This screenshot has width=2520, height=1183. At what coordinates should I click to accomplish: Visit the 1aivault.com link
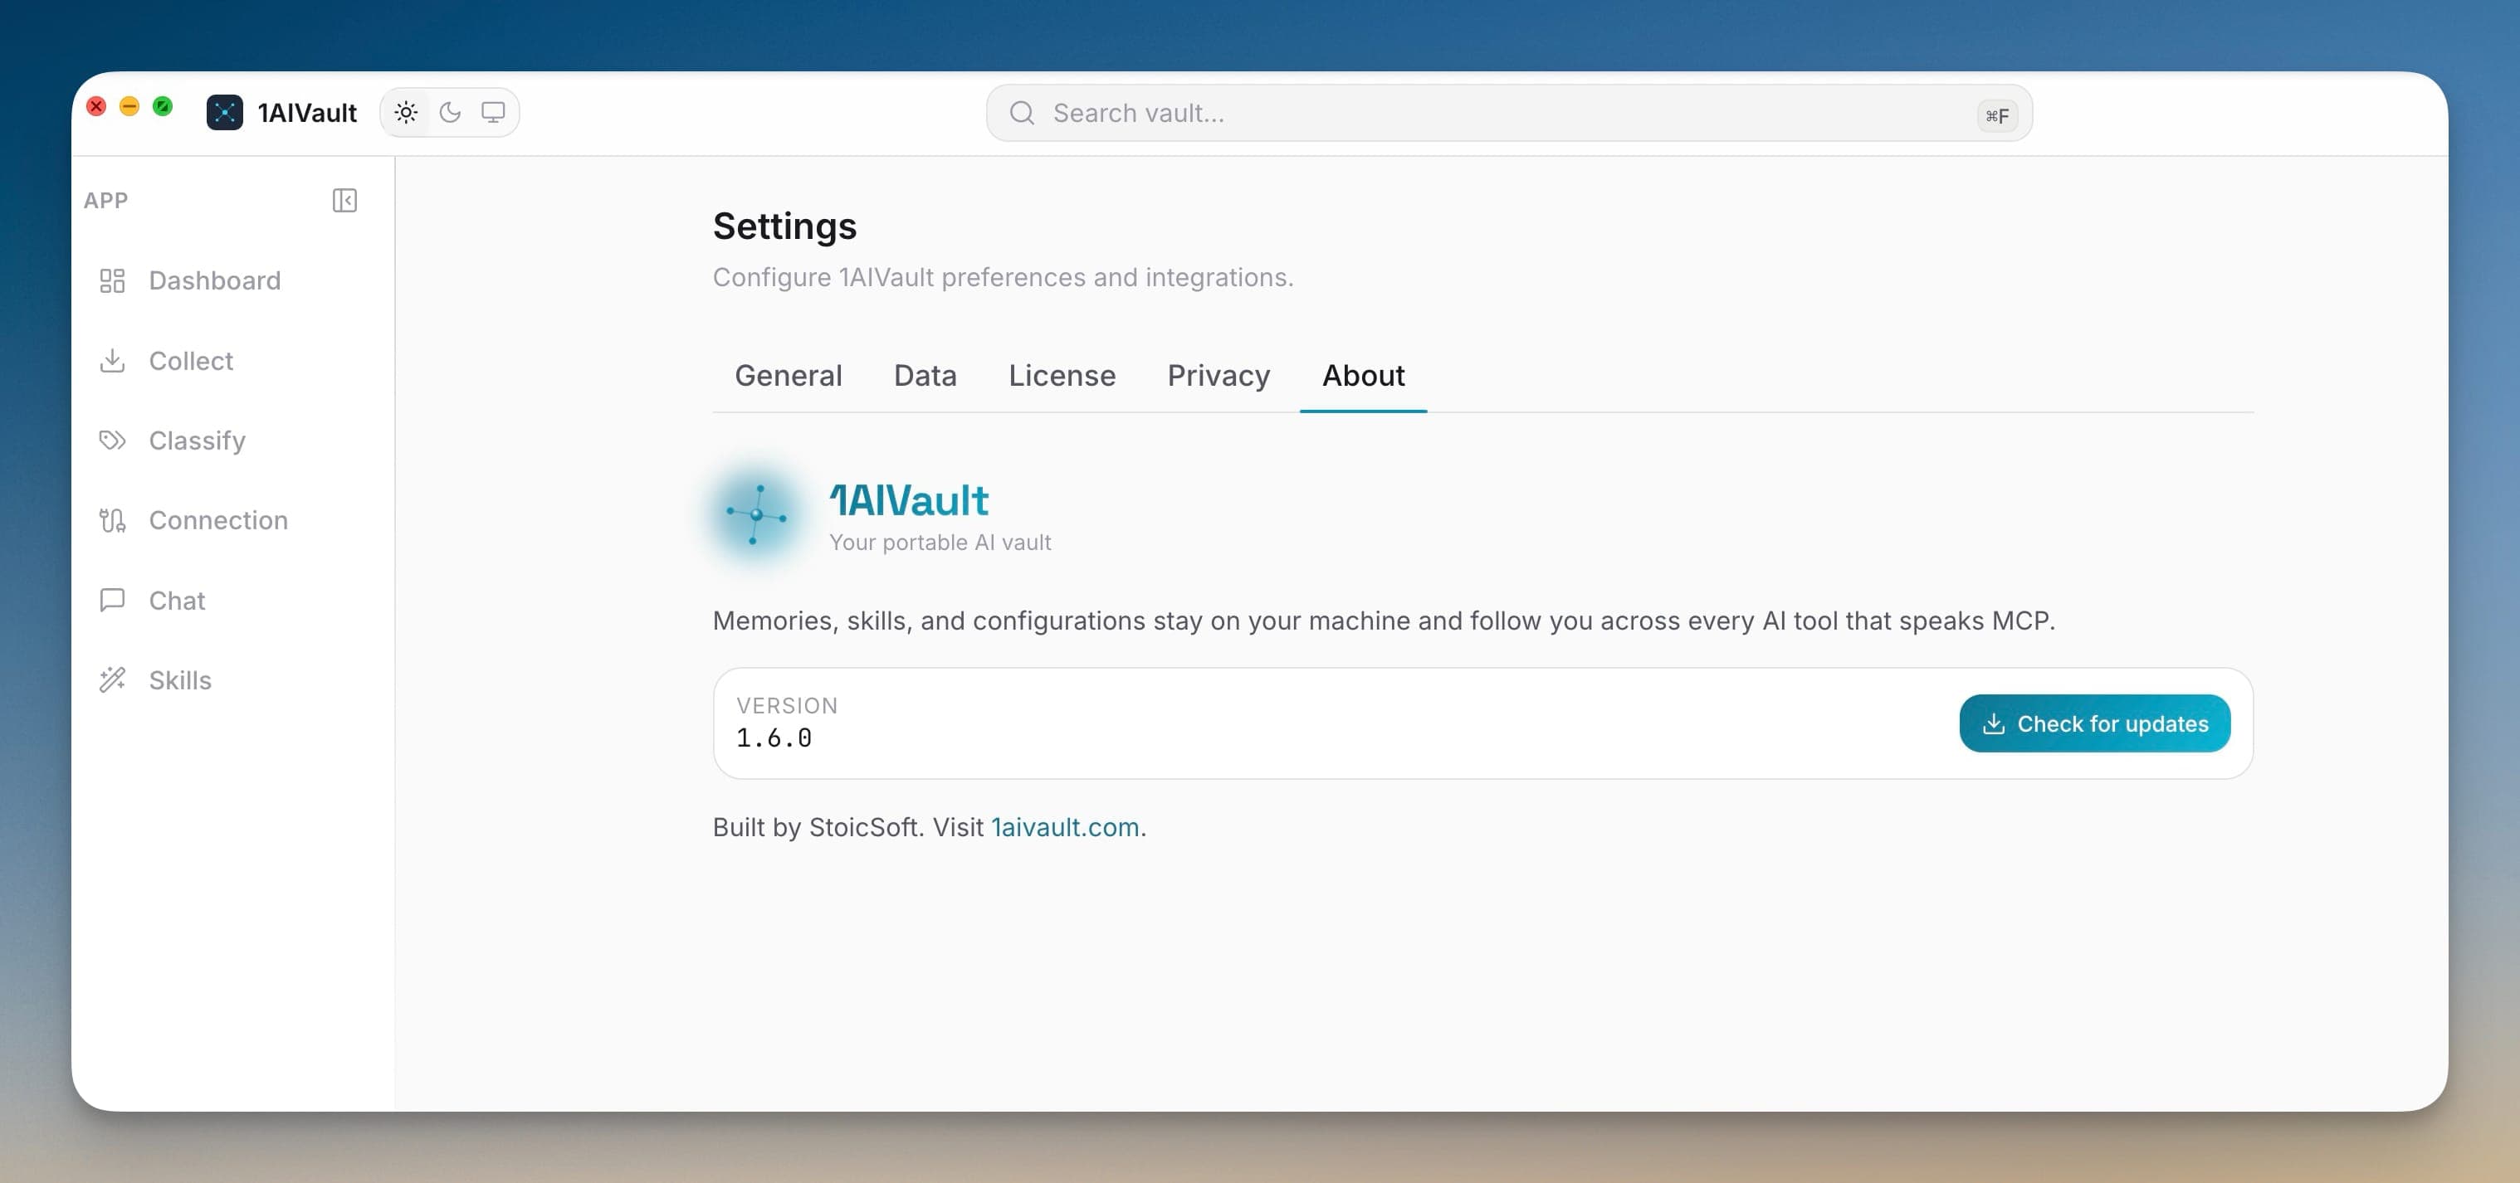coord(1064,827)
